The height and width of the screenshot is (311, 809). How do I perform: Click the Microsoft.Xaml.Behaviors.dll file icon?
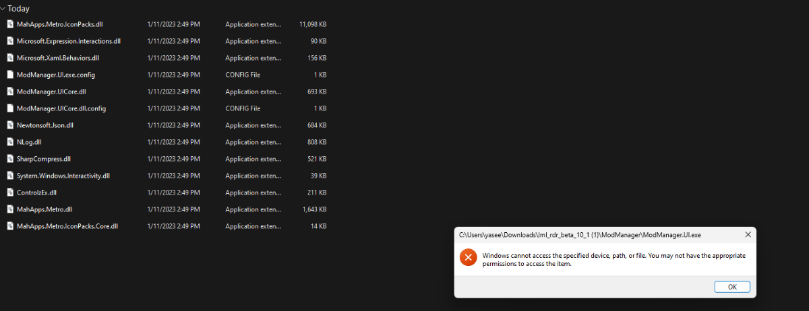click(x=10, y=58)
